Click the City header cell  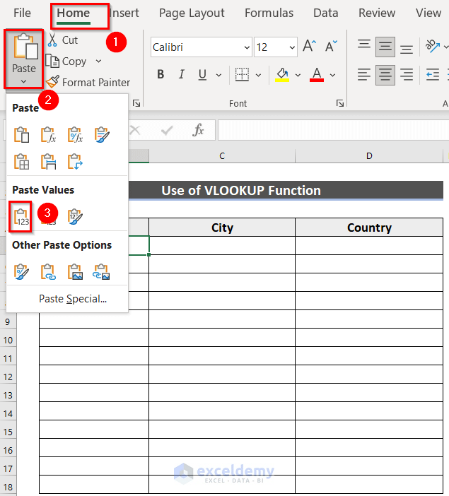(222, 228)
